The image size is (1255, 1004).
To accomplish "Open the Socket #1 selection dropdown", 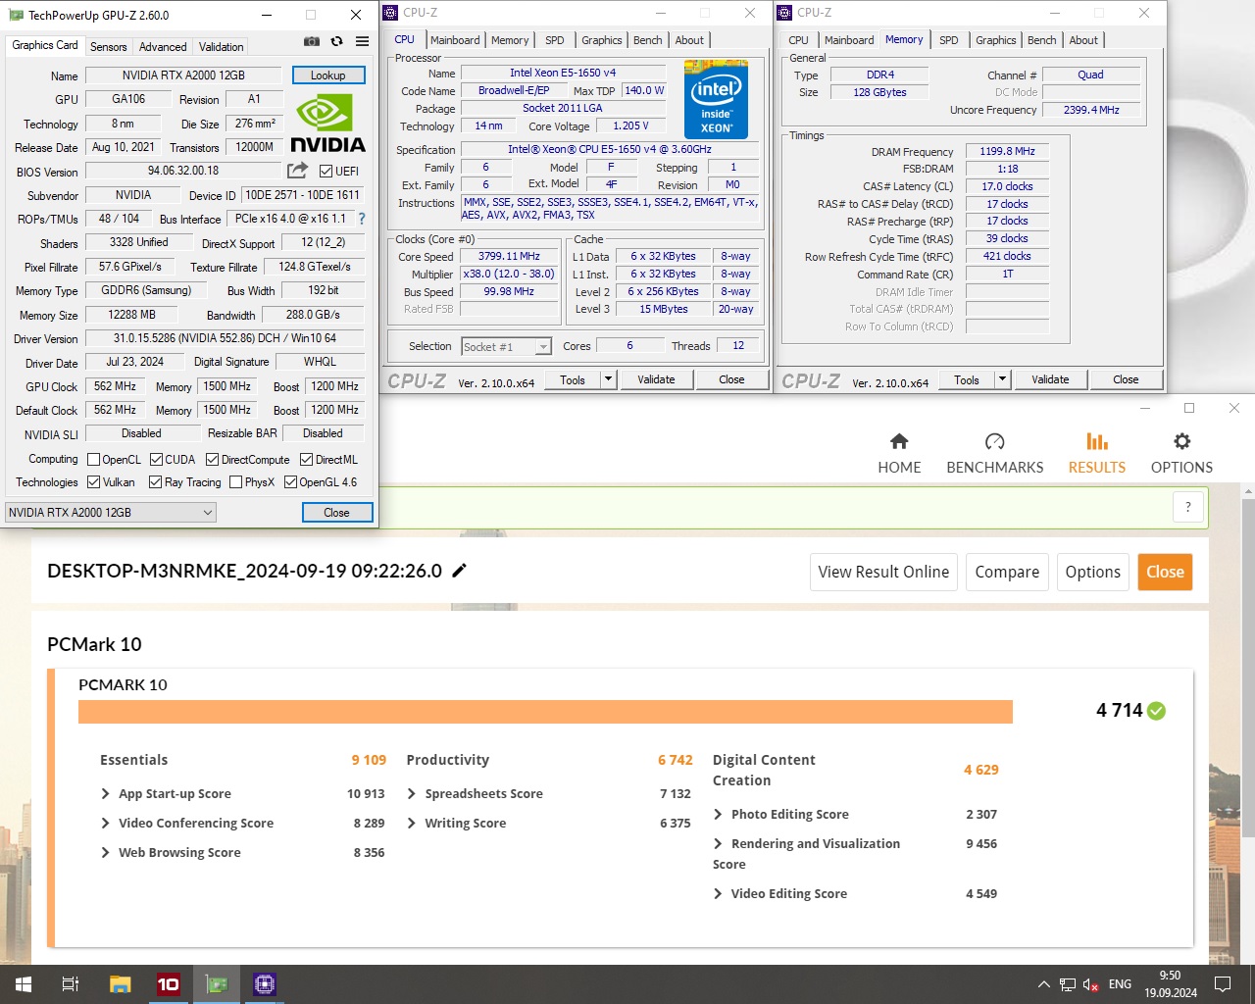I will click(506, 346).
